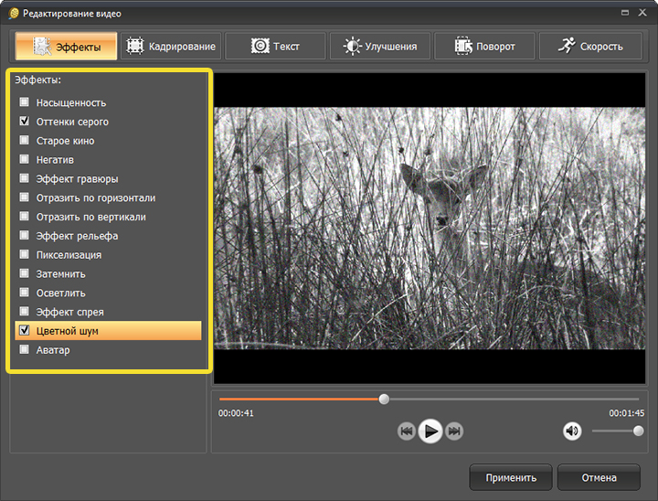Skip to previous frame button
This screenshot has width=658, height=501.
pos(407,432)
